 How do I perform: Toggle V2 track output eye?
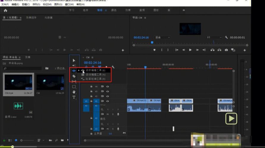107,96
